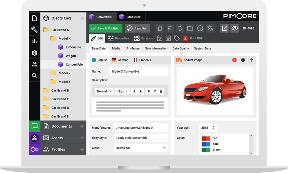Open the wrench tools sidebar icon
288x173 pixels.
click(34, 30)
